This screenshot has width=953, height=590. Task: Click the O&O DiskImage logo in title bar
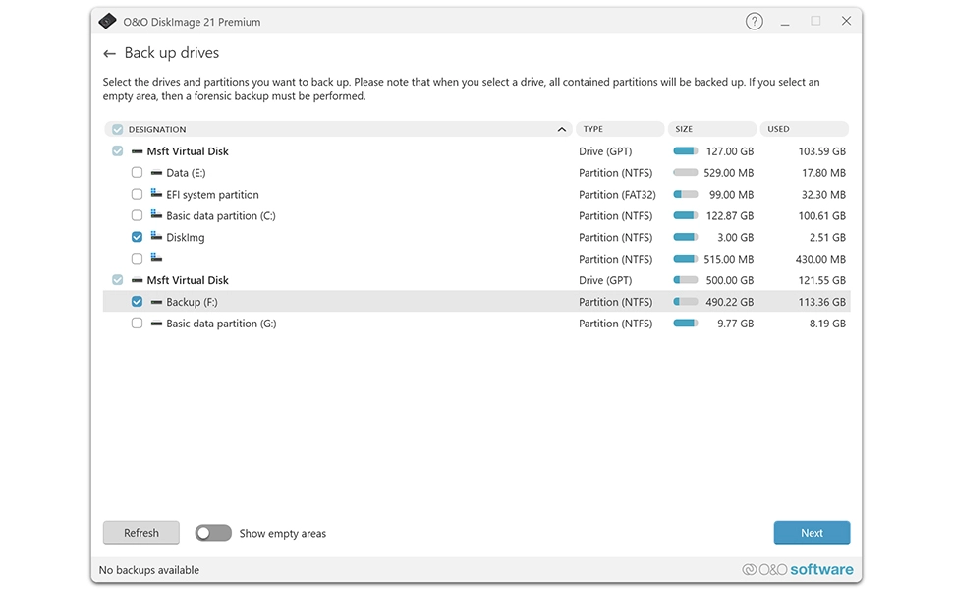(x=107, y=20)
